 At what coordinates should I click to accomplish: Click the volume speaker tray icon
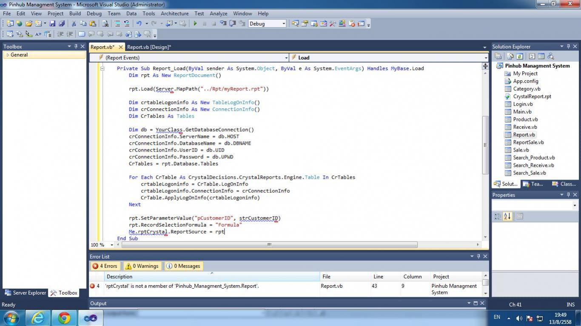[519, 318]
